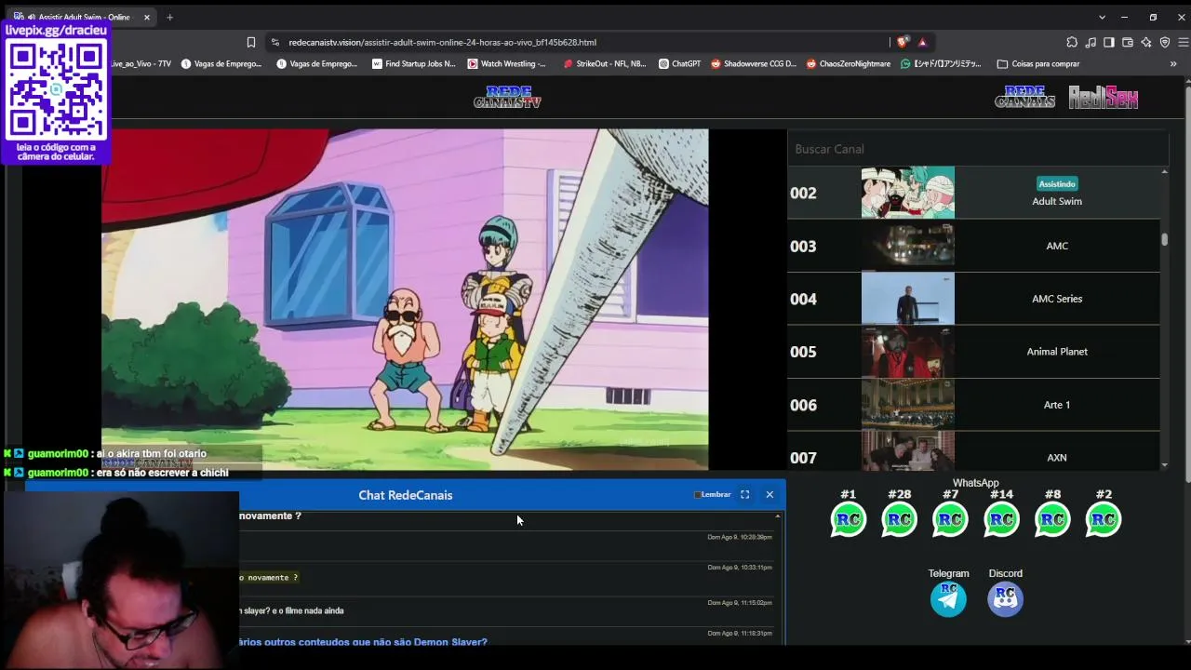Viewport: 1191px width, 670px height.
Task: Open the tab search dropdown arrow
Action: (1102, 17)
